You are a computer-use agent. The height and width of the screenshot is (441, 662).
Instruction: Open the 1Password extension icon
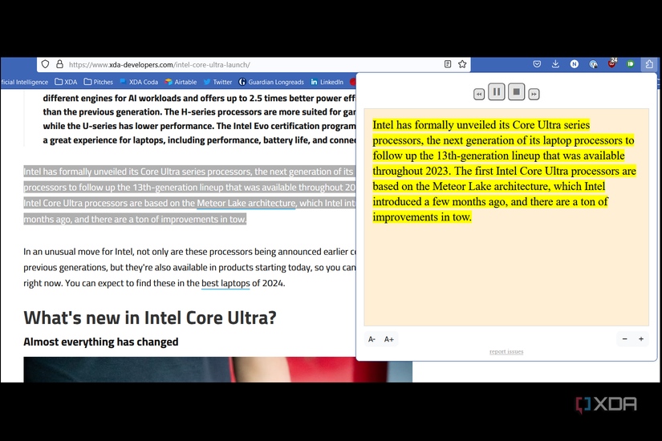pyautogui.click(x=593, y=64)
